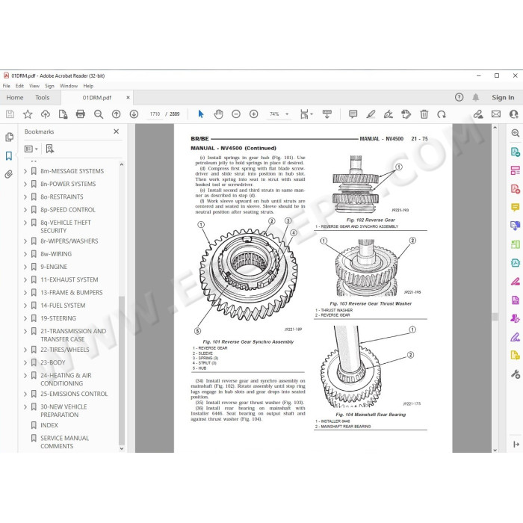Open the bookmarks panel icon

(9, 155)
